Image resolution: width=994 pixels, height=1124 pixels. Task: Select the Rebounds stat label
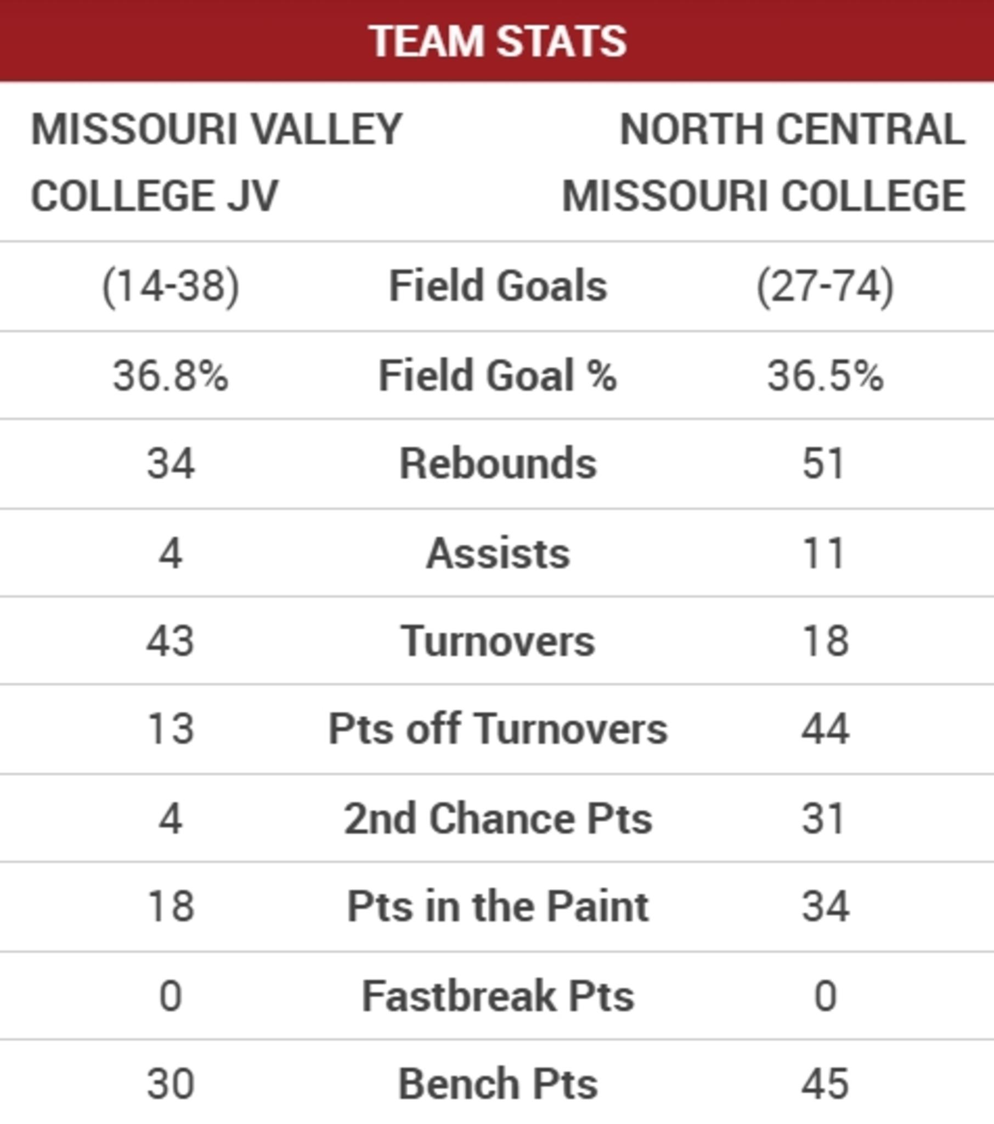[x=498, y=464]
